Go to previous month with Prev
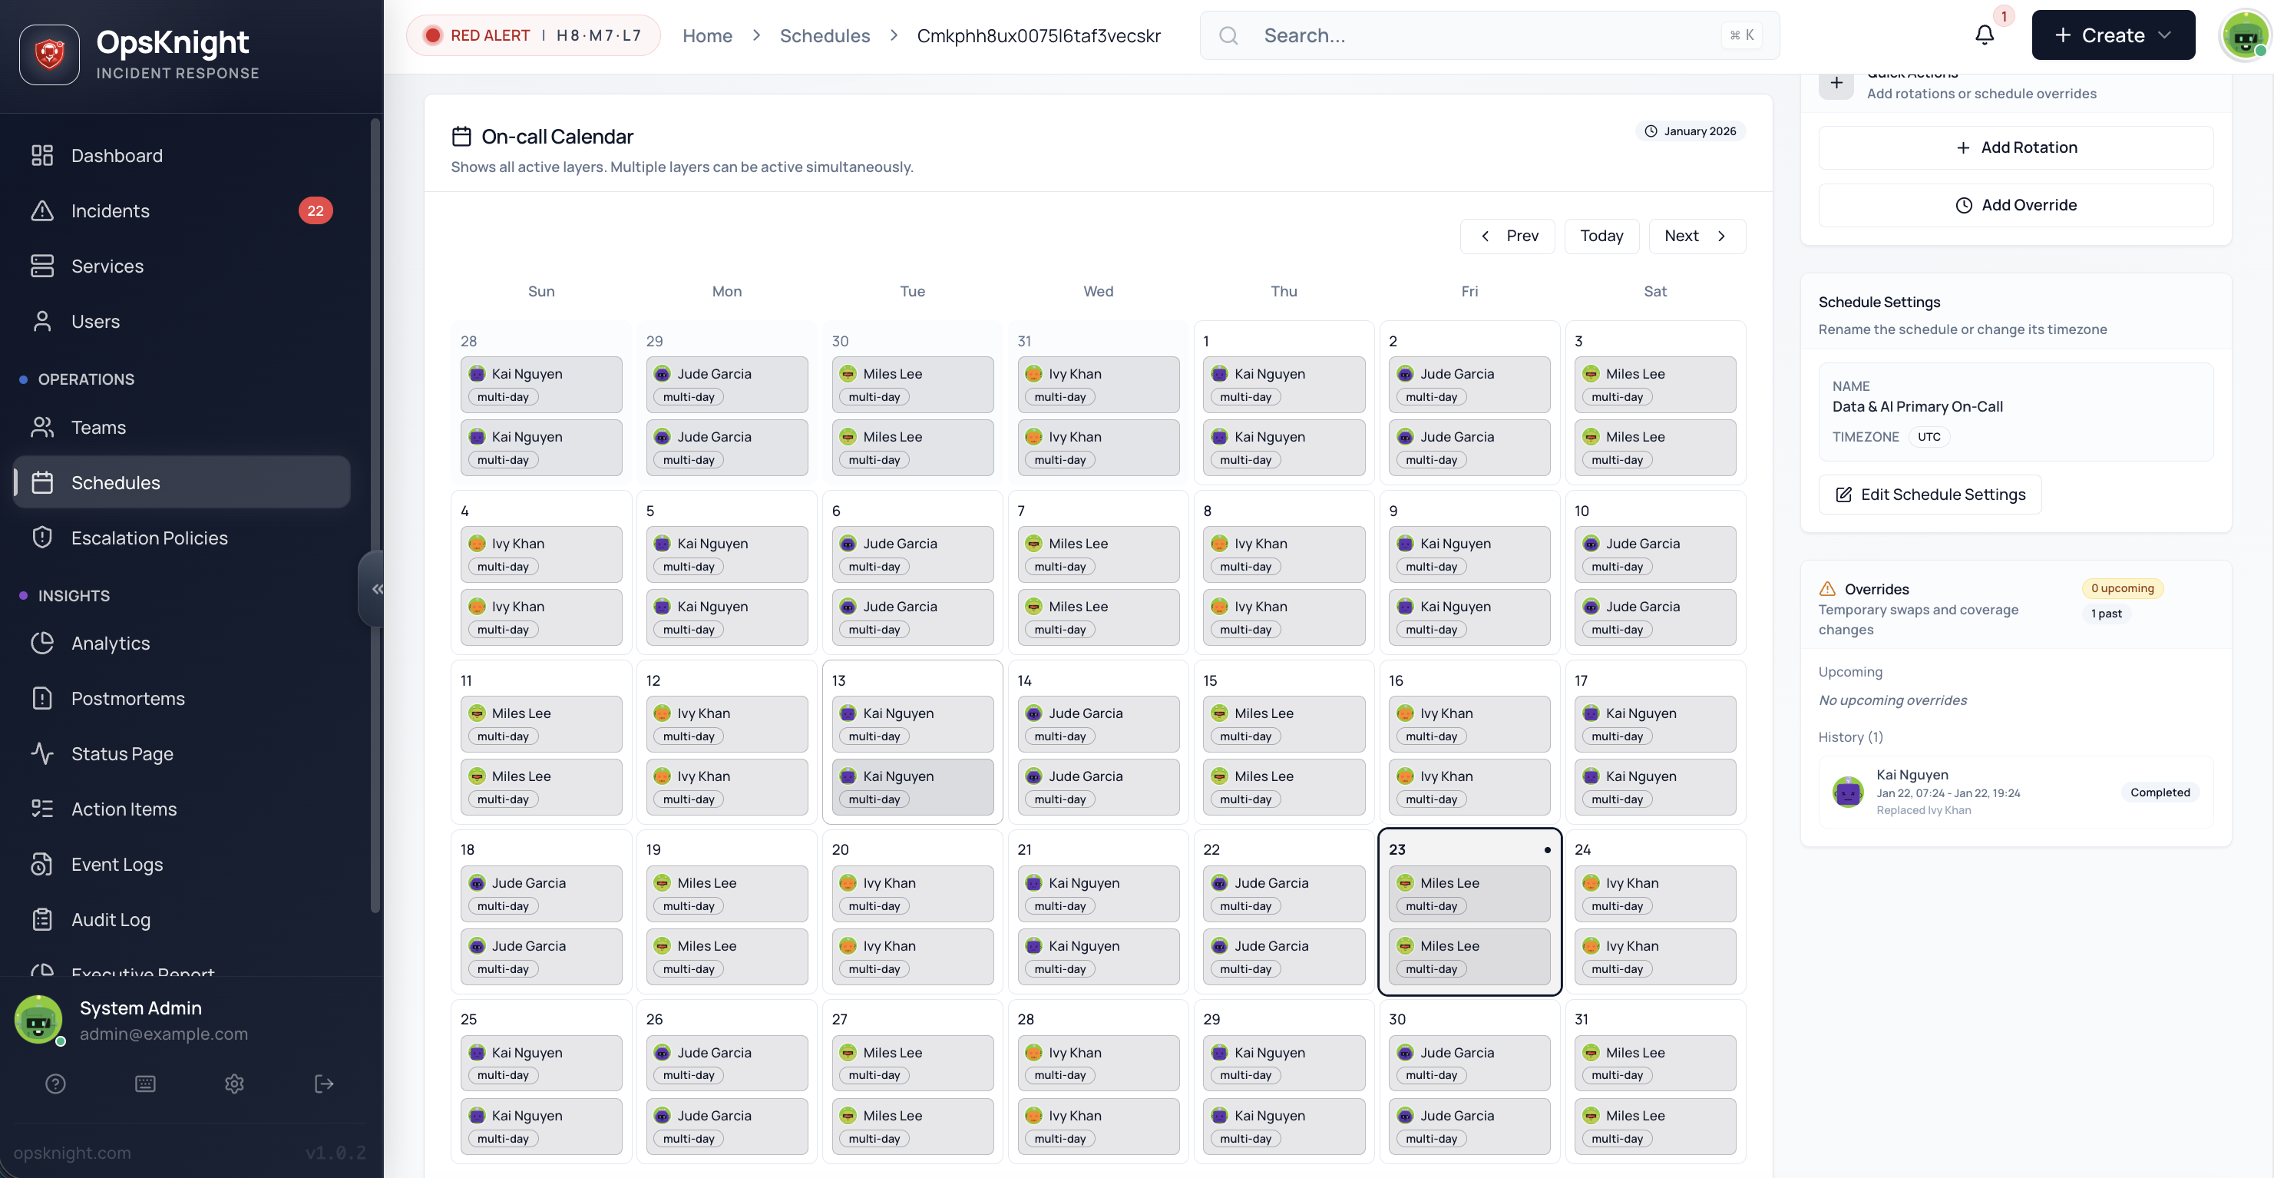The image size is (2274, 1178). point(1507,236)
